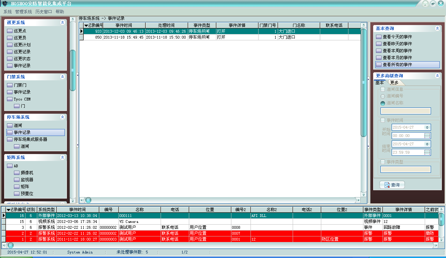Open the start date 2015-04-27 dropdown
Viewport: 446px width, 258px height.
[428, 127]
